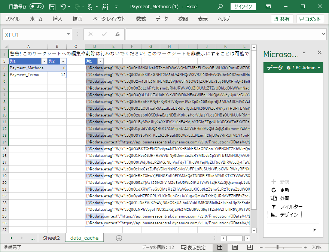Open the 列1 filter dropdown in column D

[101, 61]
